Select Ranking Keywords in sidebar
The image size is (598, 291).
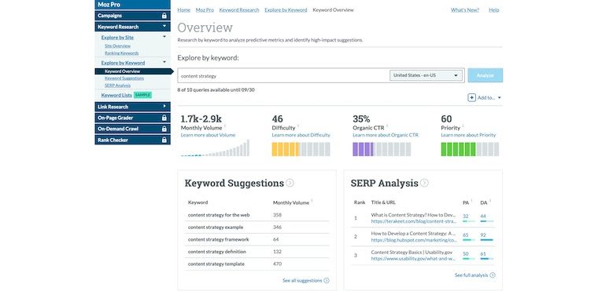tap(122, 53)
